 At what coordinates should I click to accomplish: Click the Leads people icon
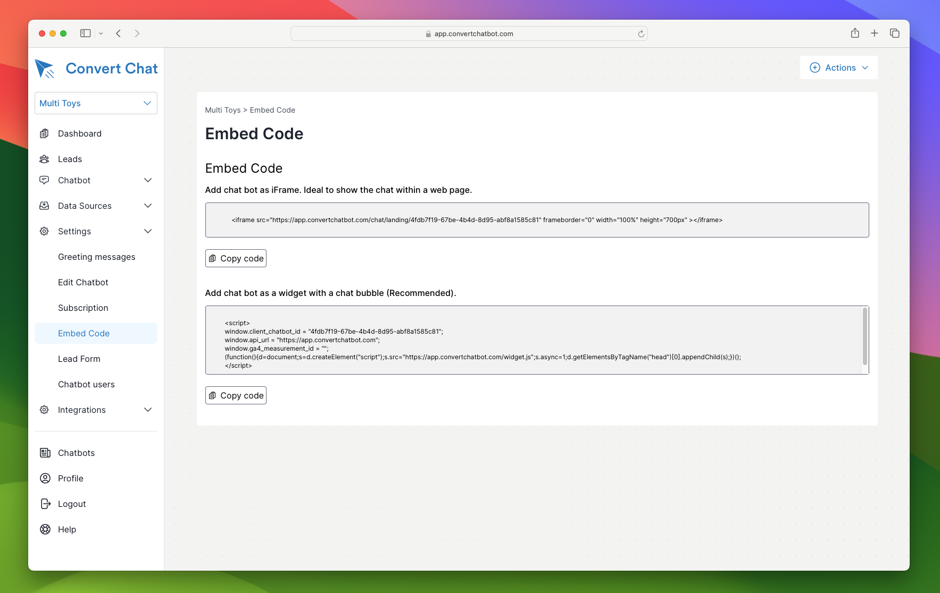45,159
